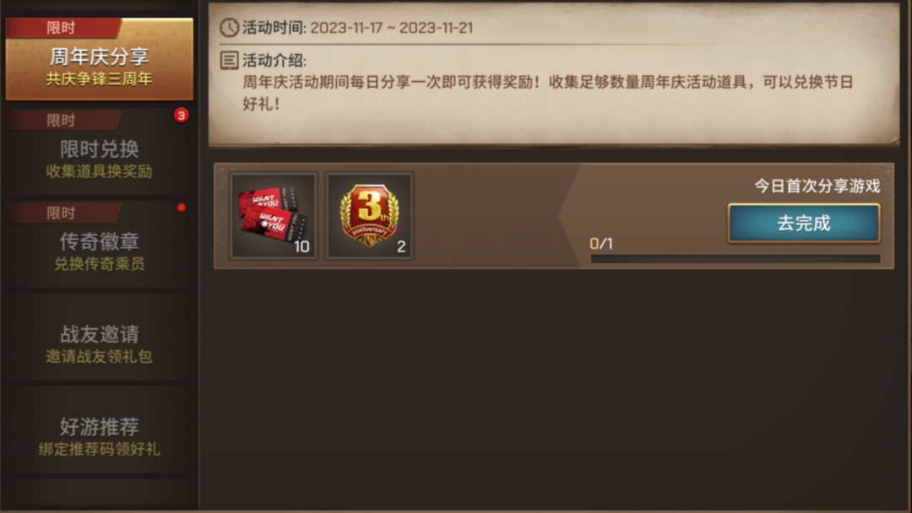
Task: Select the 传奇徽章 tab
Action: coord(100,245)
